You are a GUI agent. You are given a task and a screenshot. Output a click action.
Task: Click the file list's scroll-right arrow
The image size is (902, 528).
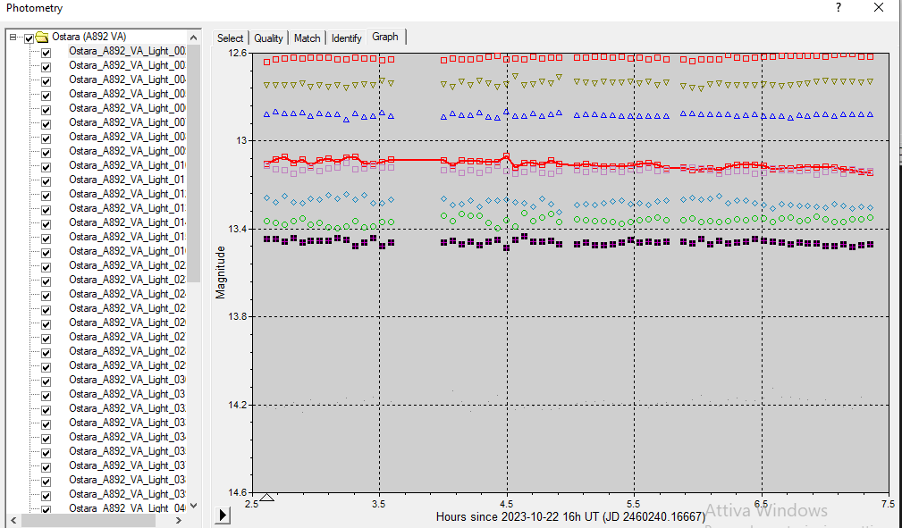(x=179, y=521)
